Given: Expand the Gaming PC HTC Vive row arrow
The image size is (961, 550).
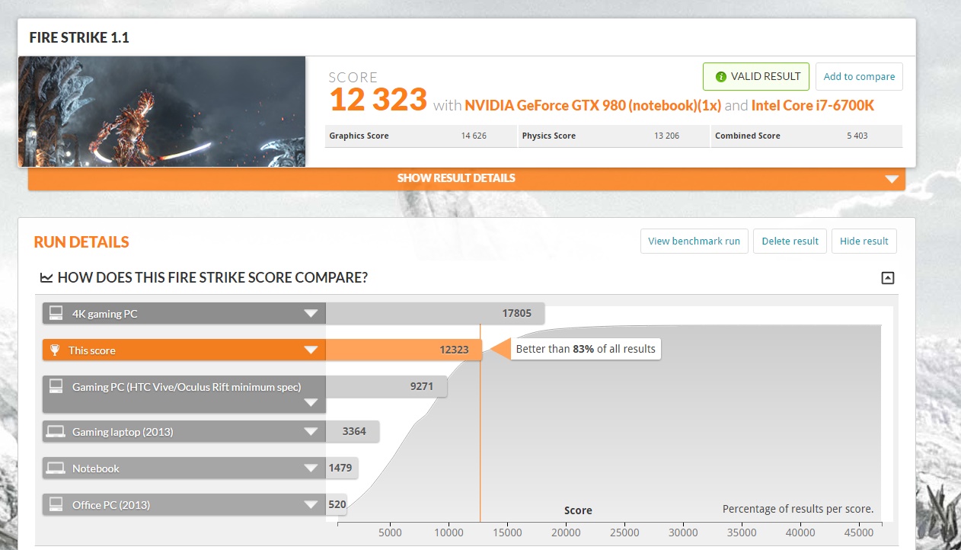Looking at the screenshot, I should tap(310, 403).
